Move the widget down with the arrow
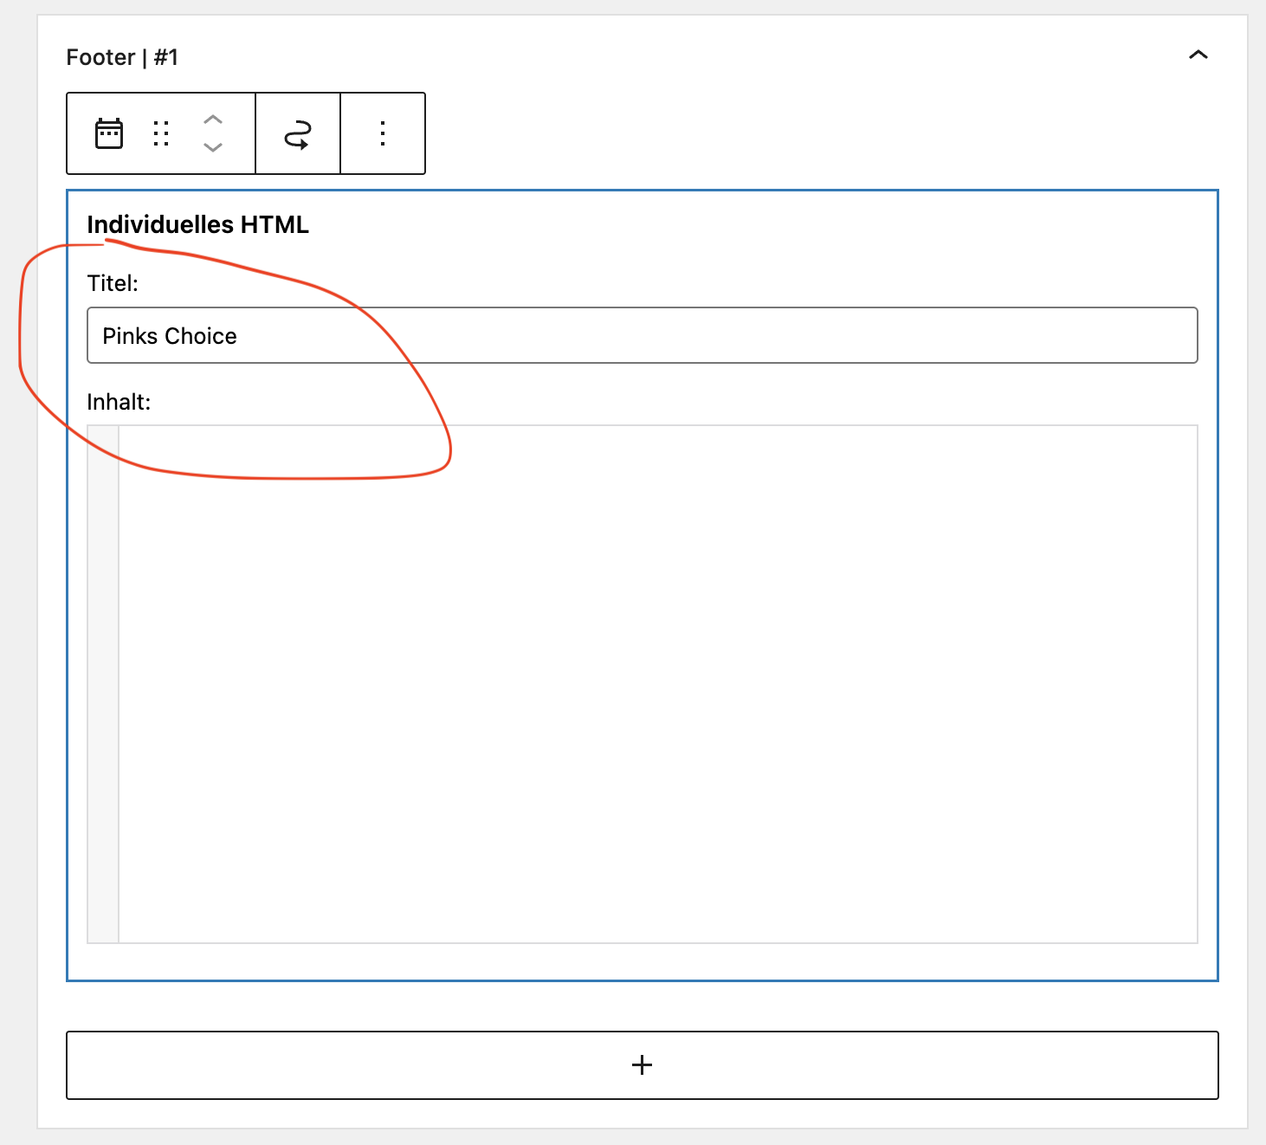1266x1145 pixels. (x=213, y=147)
